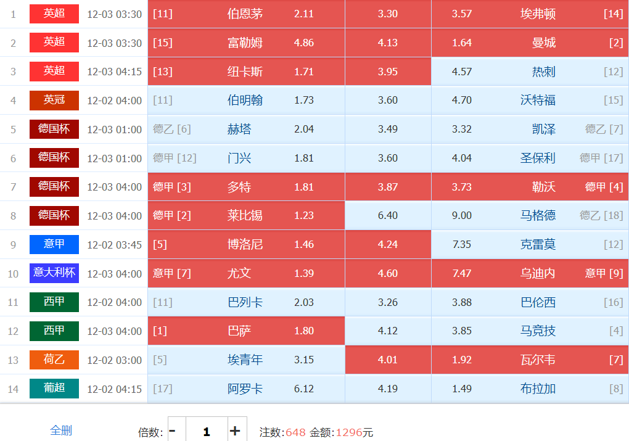Toggle the 3.87 draw for 多特 vs 勒沃
This screenshot has width=629, height=441.
coord(388,187)
